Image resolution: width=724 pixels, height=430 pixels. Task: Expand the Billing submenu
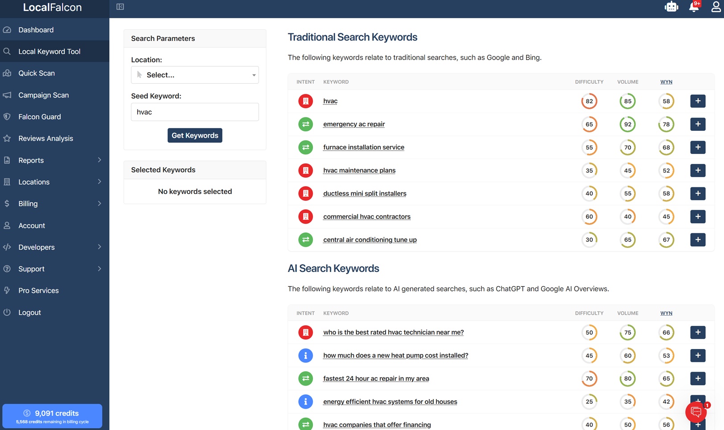(x=54, y=203)
